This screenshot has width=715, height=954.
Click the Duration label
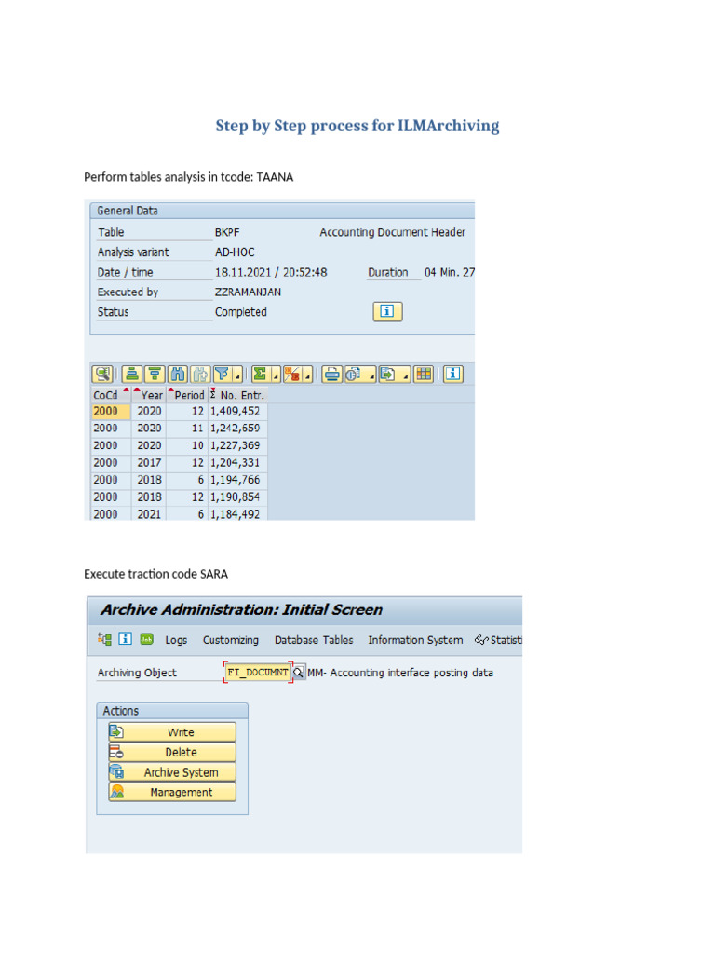(388, 272)
